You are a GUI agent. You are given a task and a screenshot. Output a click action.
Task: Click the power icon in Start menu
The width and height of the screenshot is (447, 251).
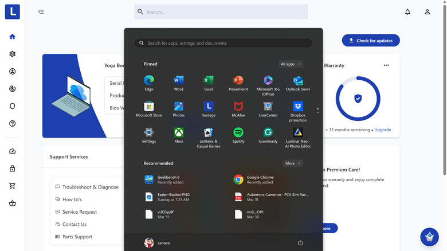tap(300, 243)
